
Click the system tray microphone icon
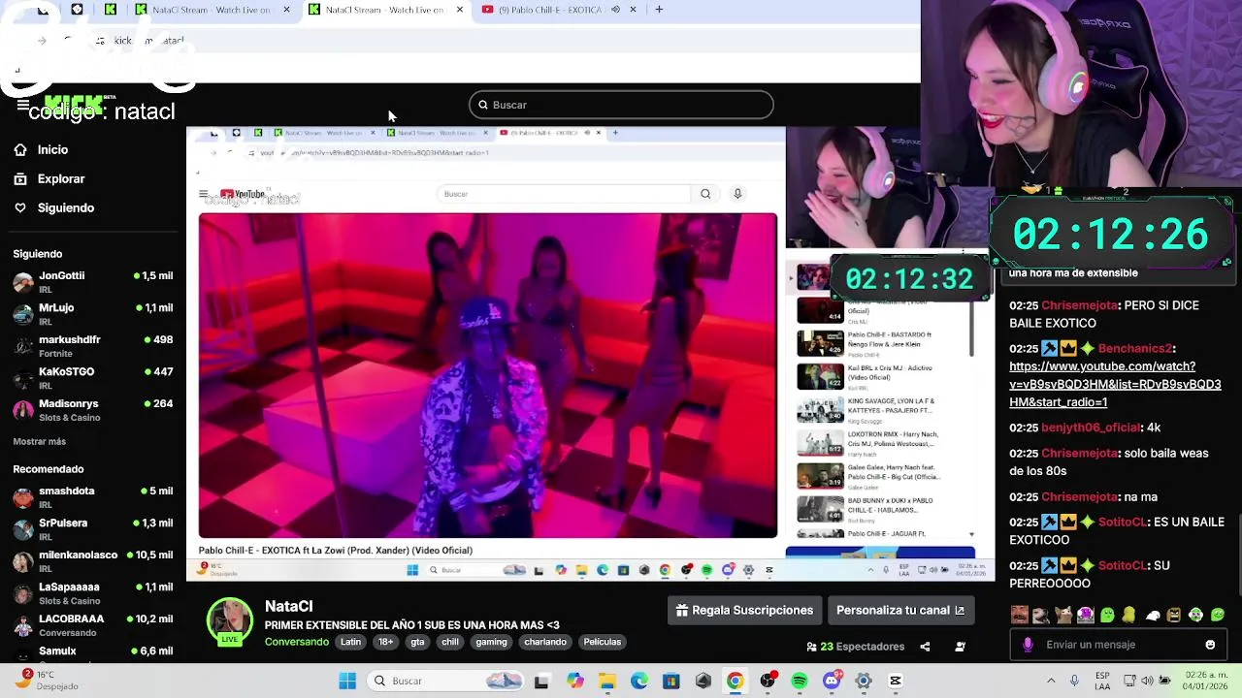click(x=1074, y=681)
